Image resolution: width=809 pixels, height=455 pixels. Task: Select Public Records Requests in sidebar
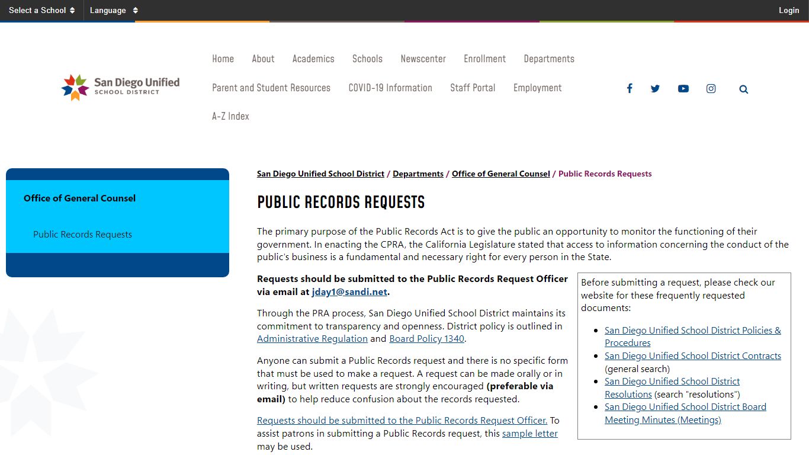click(x=82, y=234)
